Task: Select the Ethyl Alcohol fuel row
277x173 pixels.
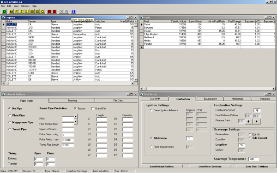Action: tap(208, 34)
